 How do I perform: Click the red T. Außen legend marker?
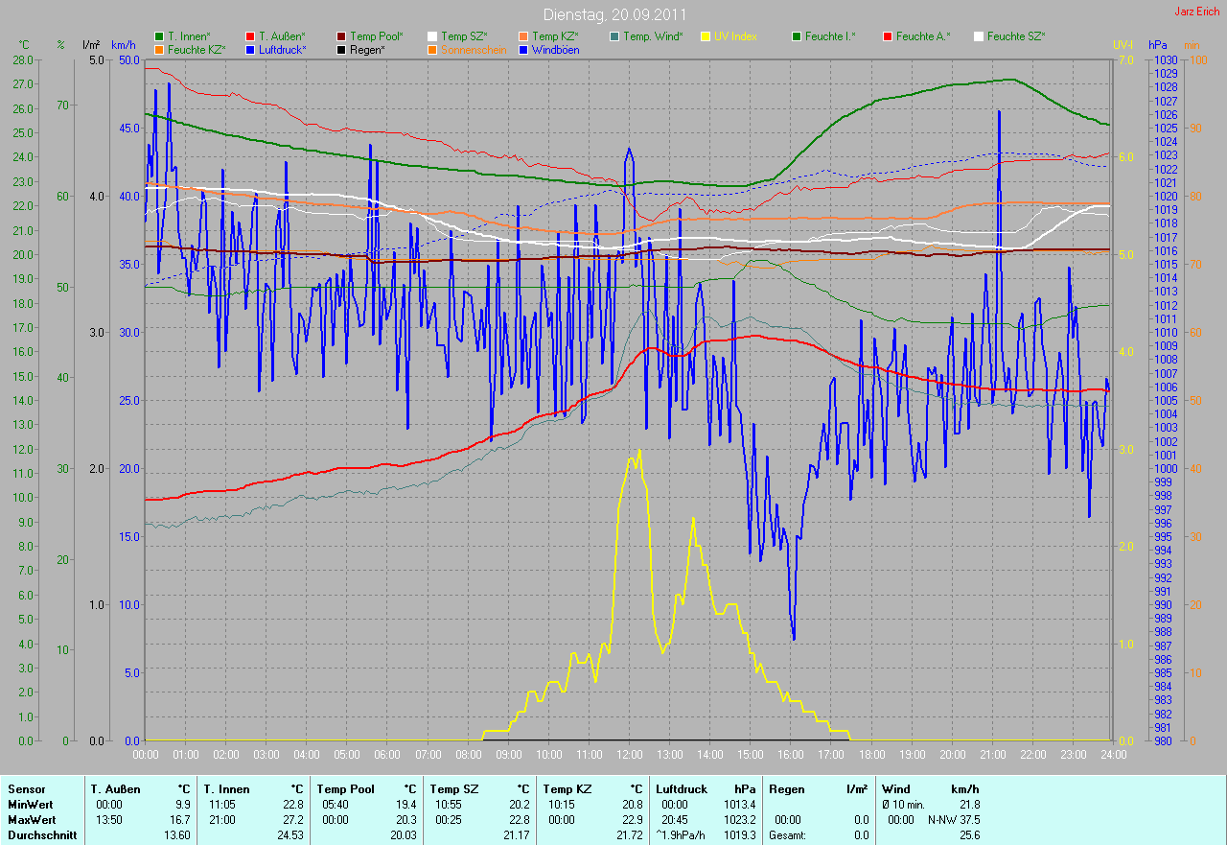coord(250,36)
